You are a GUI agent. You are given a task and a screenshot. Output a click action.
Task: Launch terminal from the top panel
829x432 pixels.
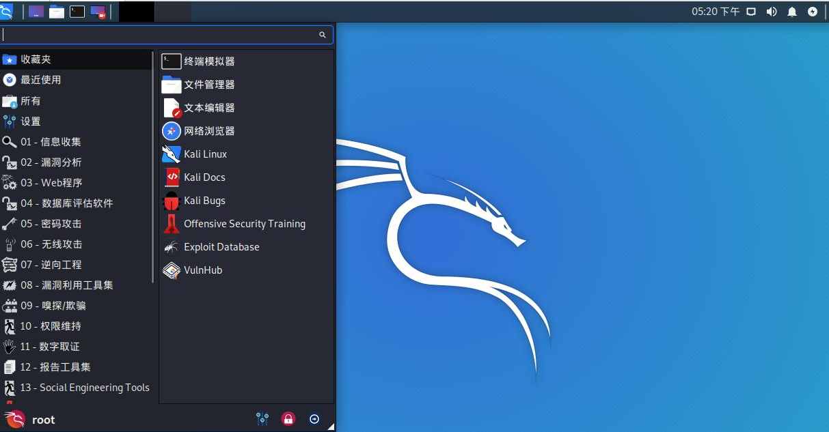click(77, 12)
